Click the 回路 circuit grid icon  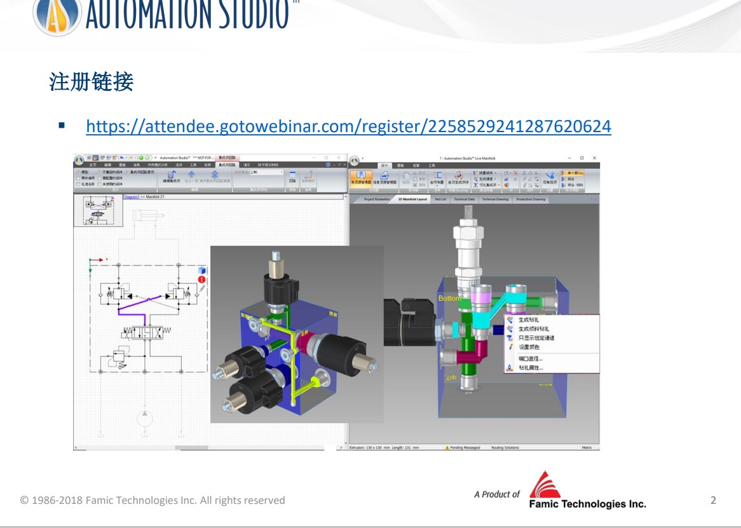(x=292, y=175)
